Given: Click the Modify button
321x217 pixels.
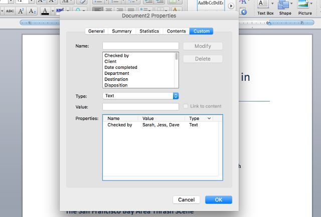Looking at the screenshot, I should [x=203, y=46].
